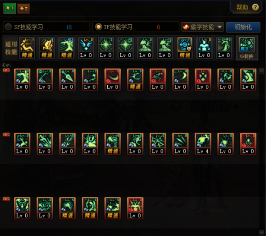
Task: Select the TP技能学习 radio button
Action: click(99, 27)
